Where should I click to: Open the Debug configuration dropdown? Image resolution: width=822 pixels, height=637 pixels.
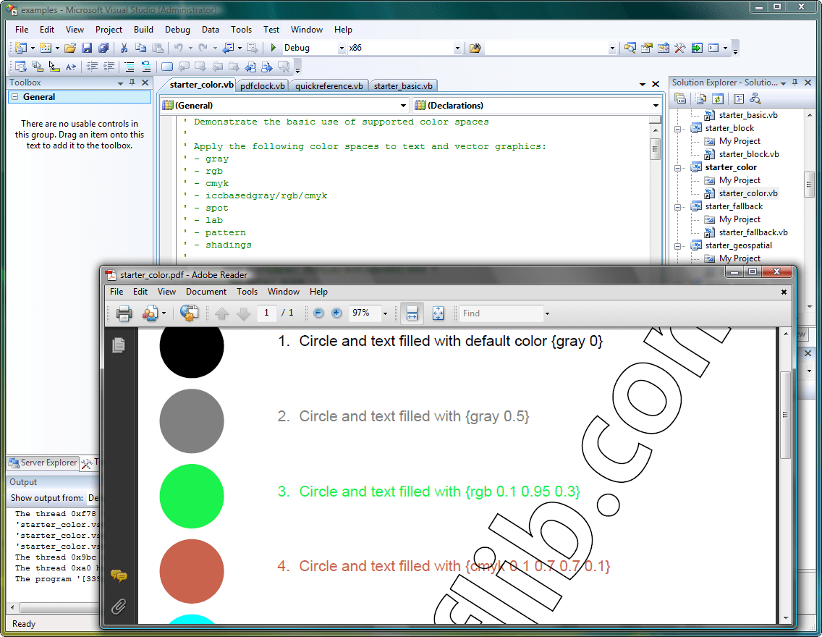pos(342,48)
